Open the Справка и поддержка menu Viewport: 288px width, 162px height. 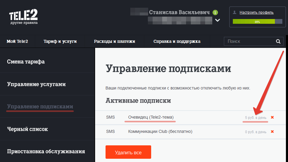177,41
